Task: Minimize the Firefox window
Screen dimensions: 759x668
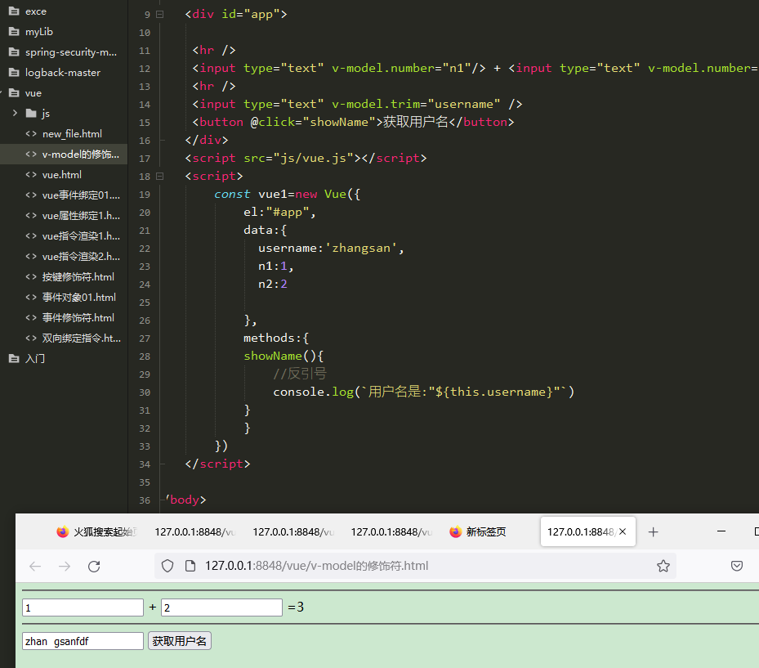Action: click(721, 531)
